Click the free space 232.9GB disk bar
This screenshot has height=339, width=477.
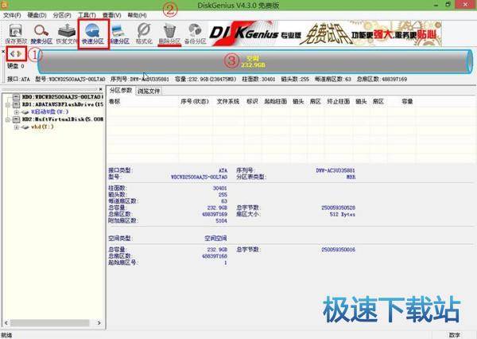[x=255, y=62]
